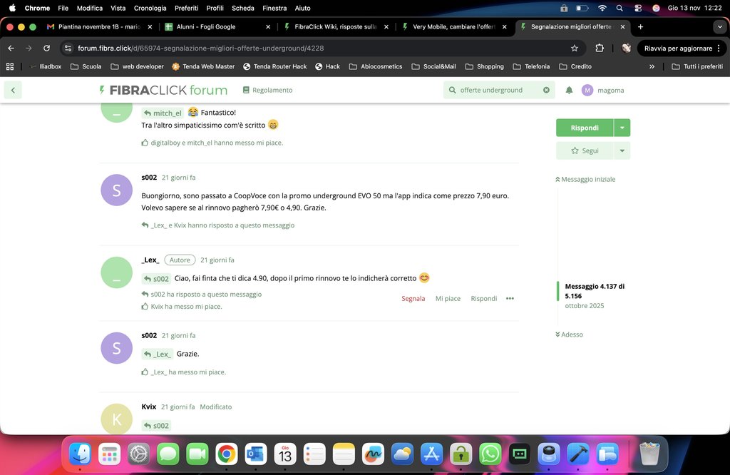This screenshot has width=730, height=475.
Task: Open the _Lex_ username link
Action: pyautogui.click(x=150, y=260)
